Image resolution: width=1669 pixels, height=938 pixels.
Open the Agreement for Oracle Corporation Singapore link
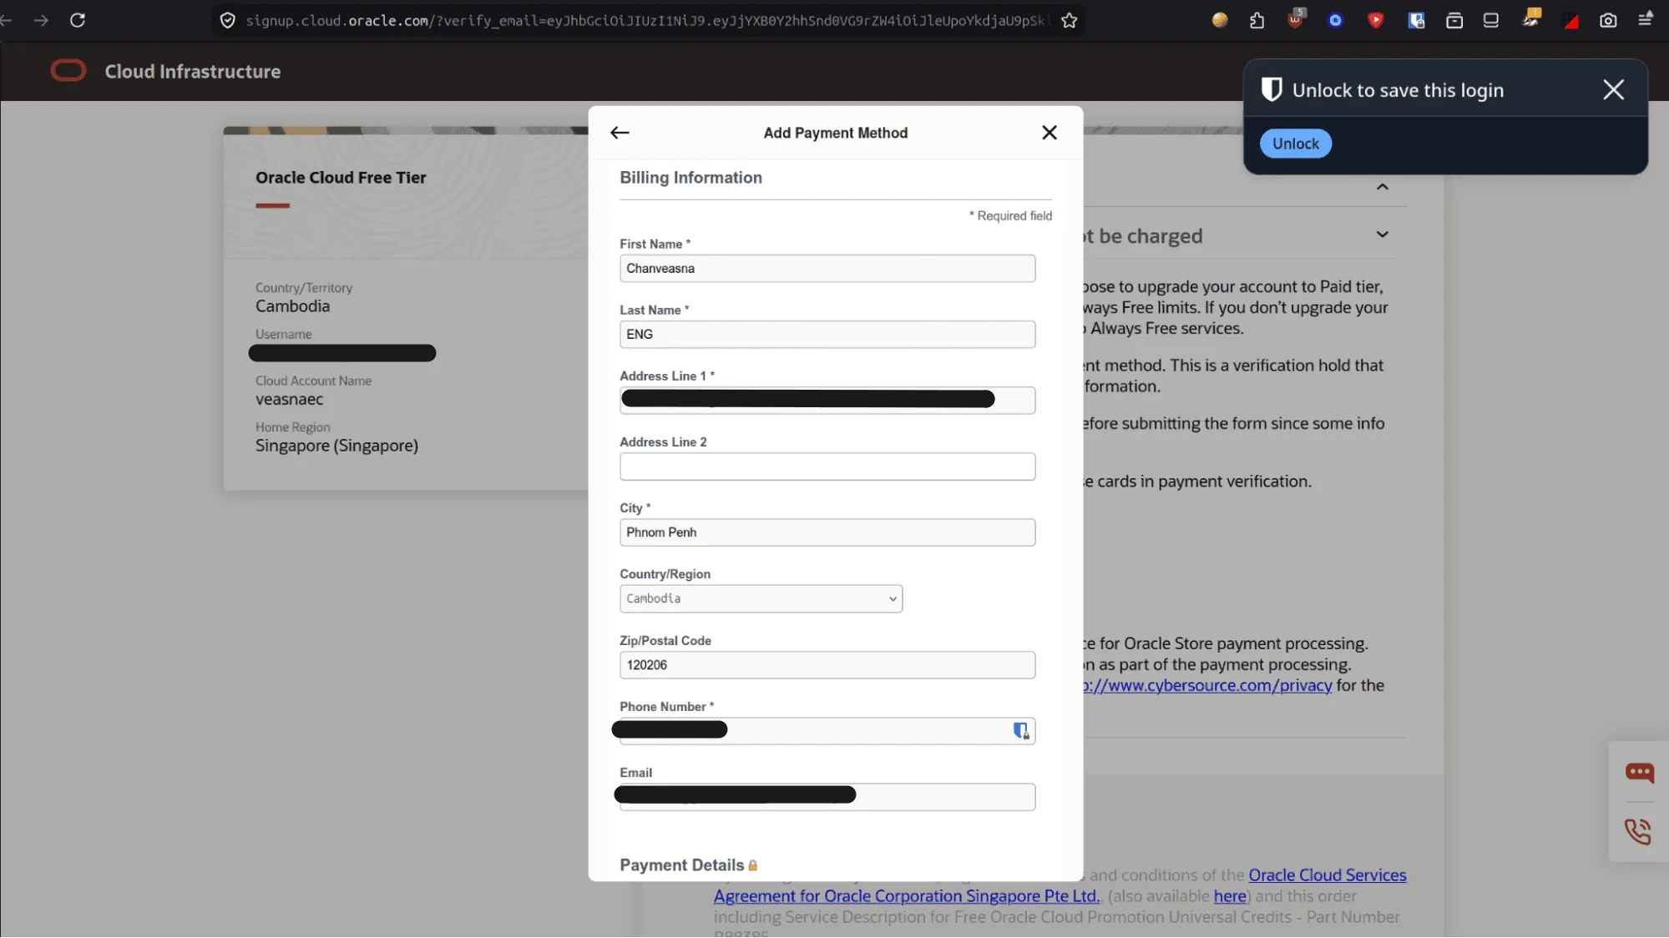coord(907,896)
